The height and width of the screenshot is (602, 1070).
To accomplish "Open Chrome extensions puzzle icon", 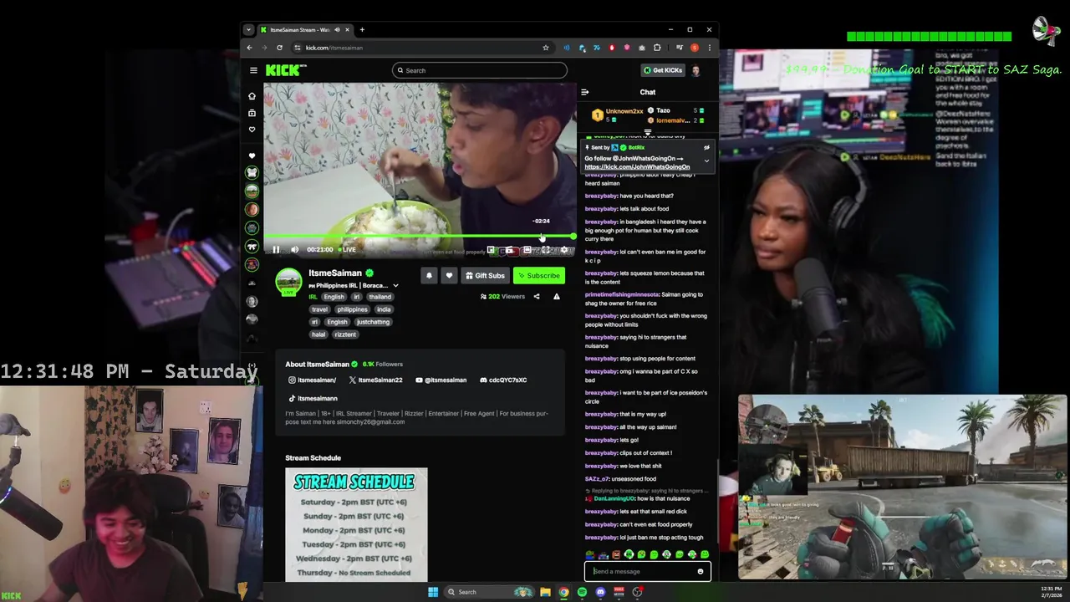I will (657, 48).
